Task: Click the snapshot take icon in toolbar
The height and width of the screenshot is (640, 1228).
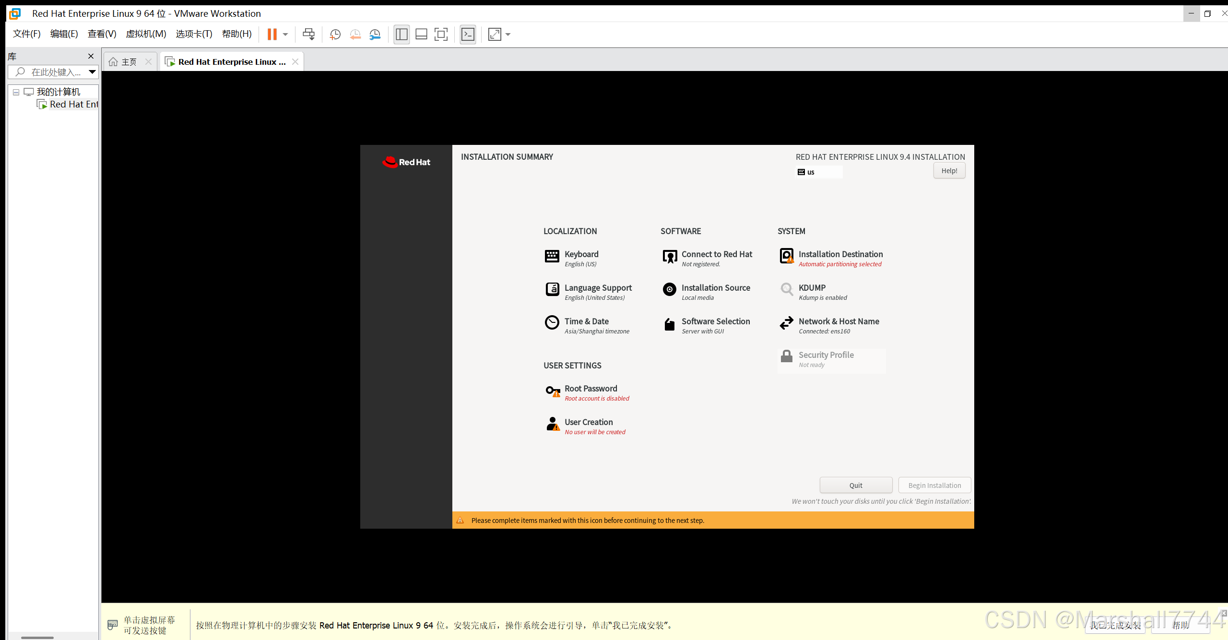Action: [335, 34]
